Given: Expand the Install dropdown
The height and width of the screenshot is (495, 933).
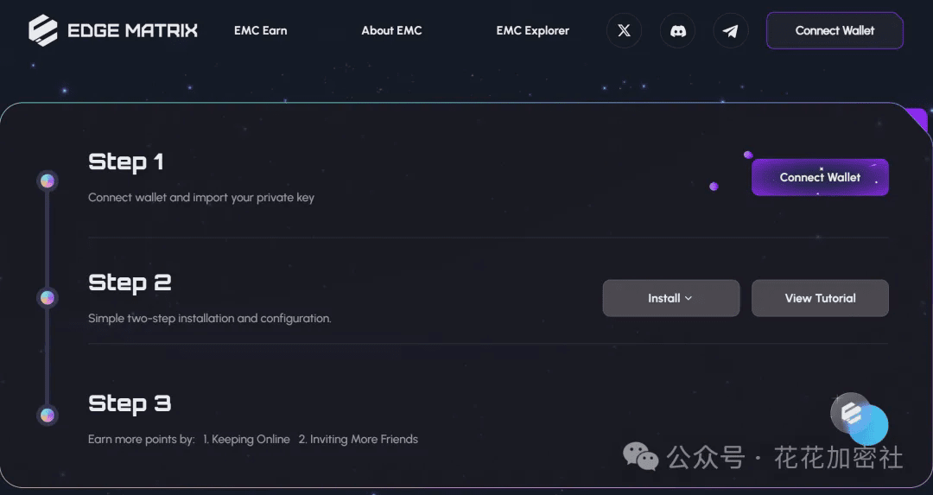Looking at the screenshot, I should [x=670, y=298].
